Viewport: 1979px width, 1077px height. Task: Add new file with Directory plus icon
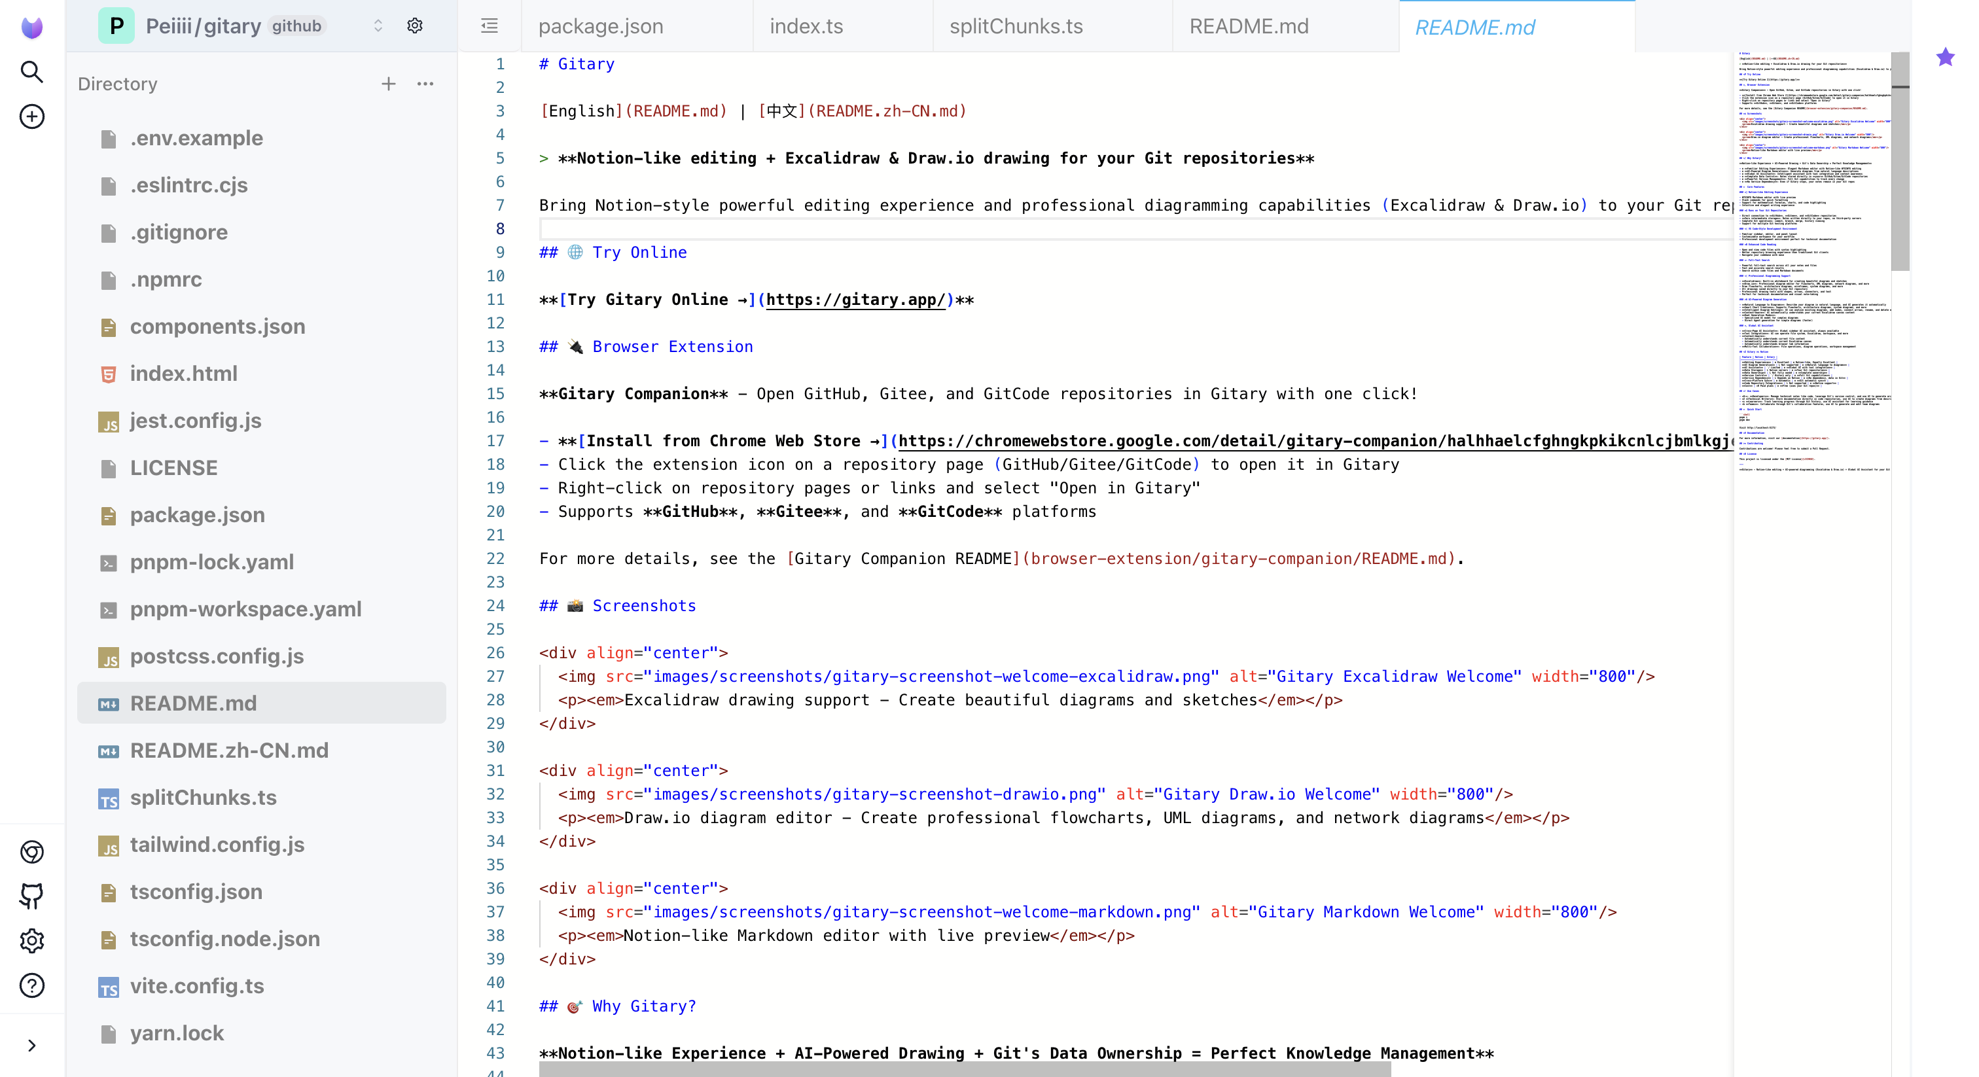(x=389, y=84)
